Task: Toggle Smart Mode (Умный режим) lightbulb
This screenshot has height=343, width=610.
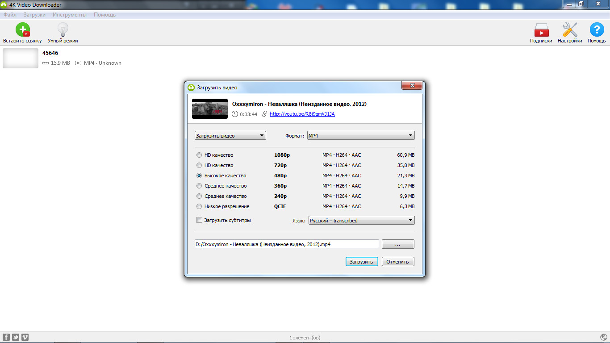Action: [63, 30]
